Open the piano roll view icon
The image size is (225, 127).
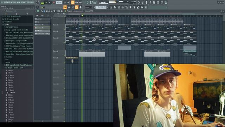point(115,7)
